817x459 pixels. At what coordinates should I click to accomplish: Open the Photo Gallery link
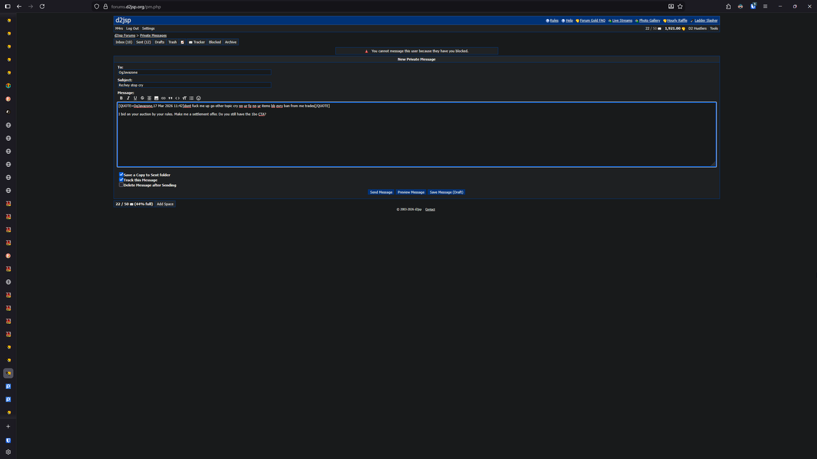coord(650,20)
